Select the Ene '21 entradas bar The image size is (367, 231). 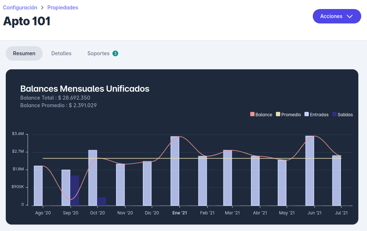(x=175, y=171)
